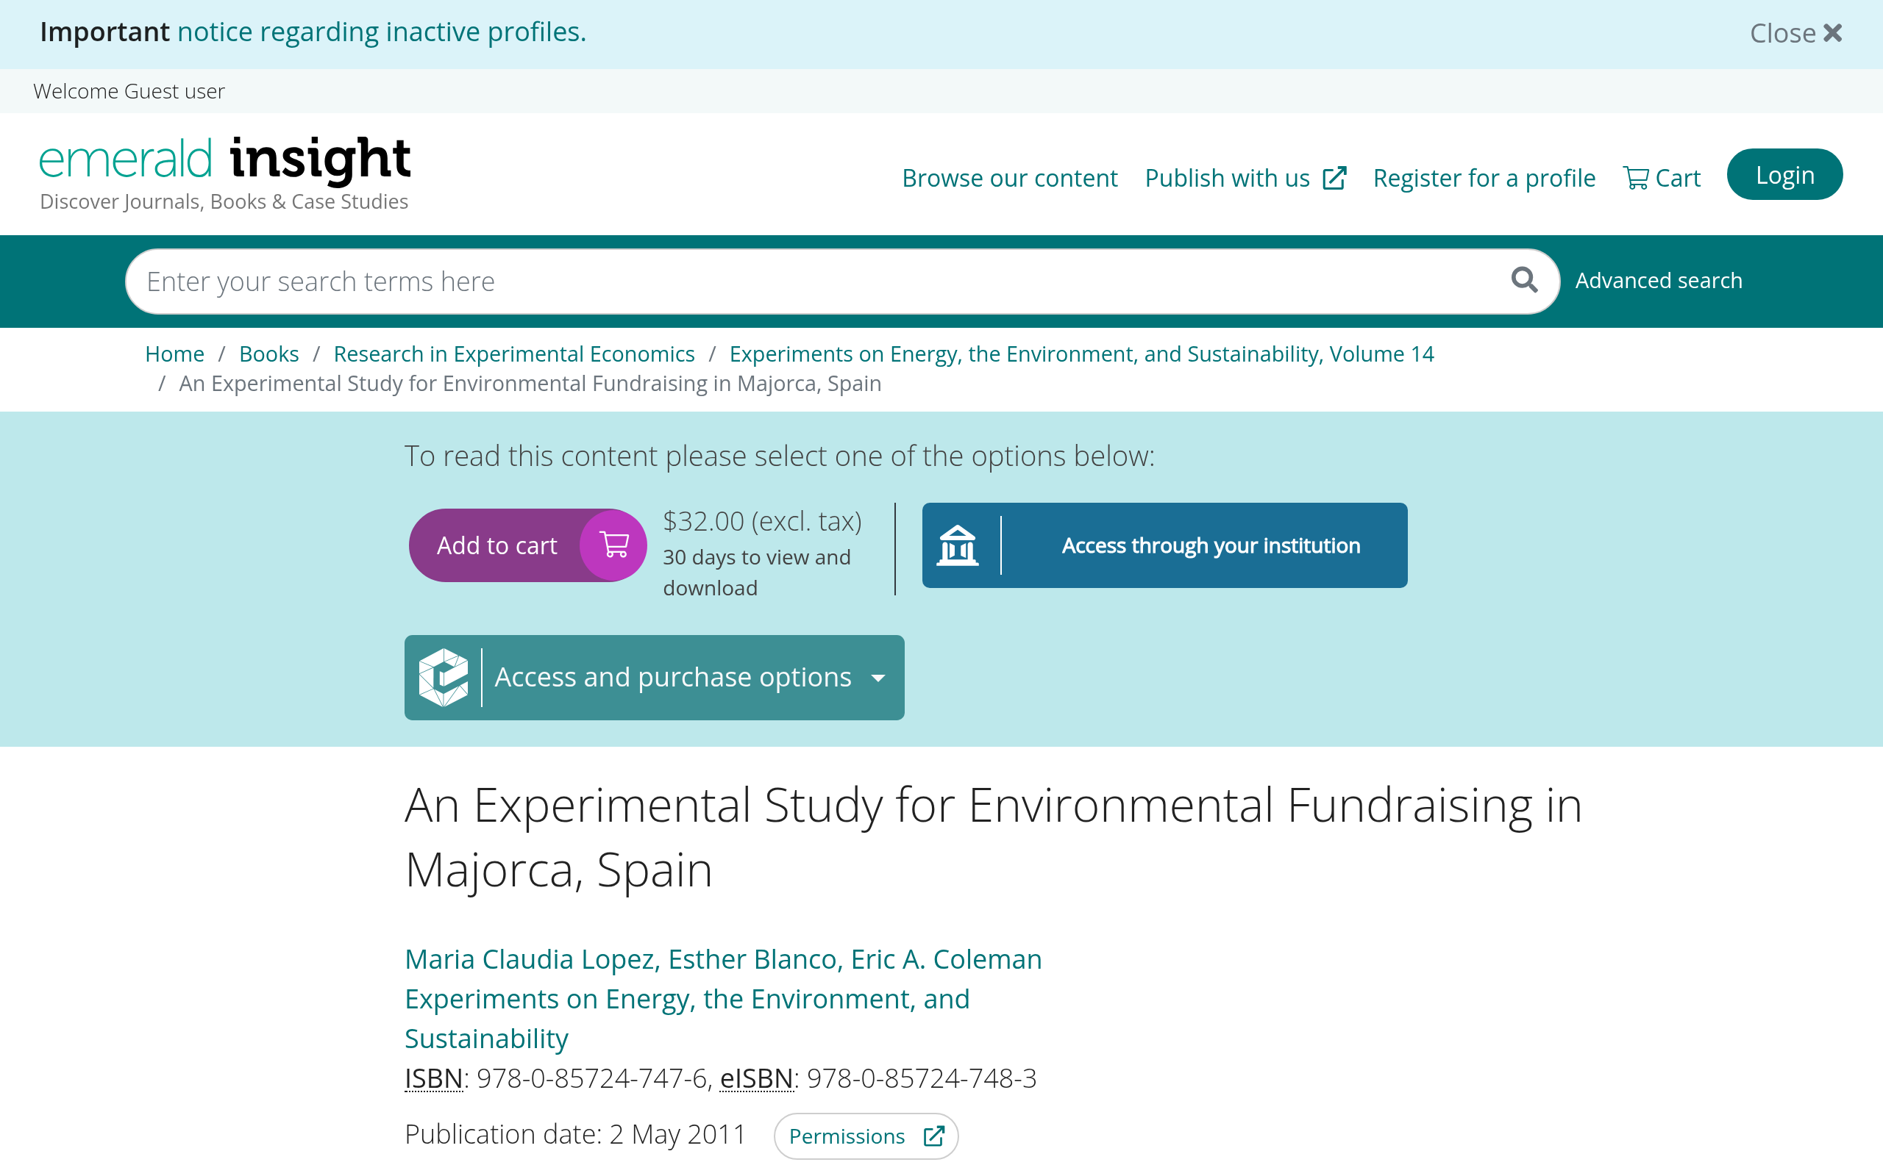Click the Login button
Viewport: 1883px width, 1176px height.
(1785, 174)
